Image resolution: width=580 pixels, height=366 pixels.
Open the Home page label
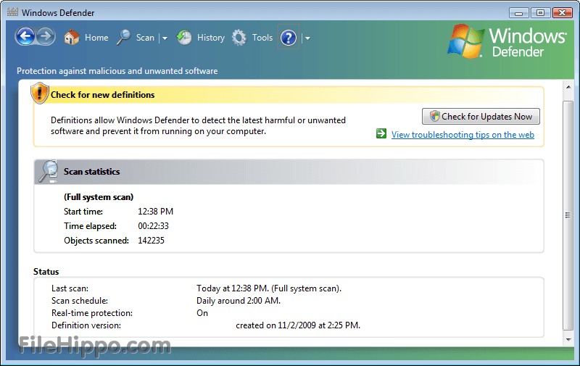click(96, 38)
